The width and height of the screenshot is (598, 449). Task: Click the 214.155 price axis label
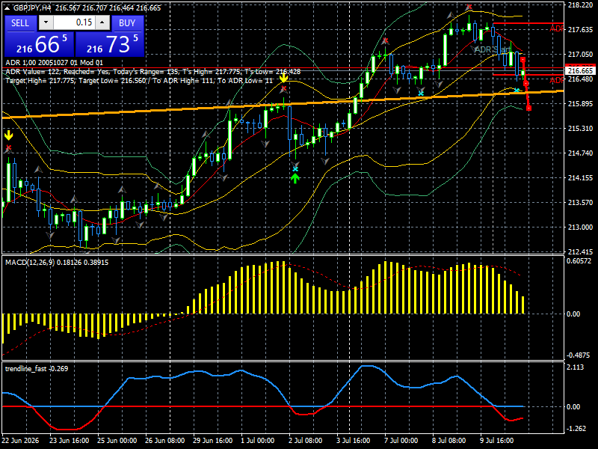coord(580,178)
